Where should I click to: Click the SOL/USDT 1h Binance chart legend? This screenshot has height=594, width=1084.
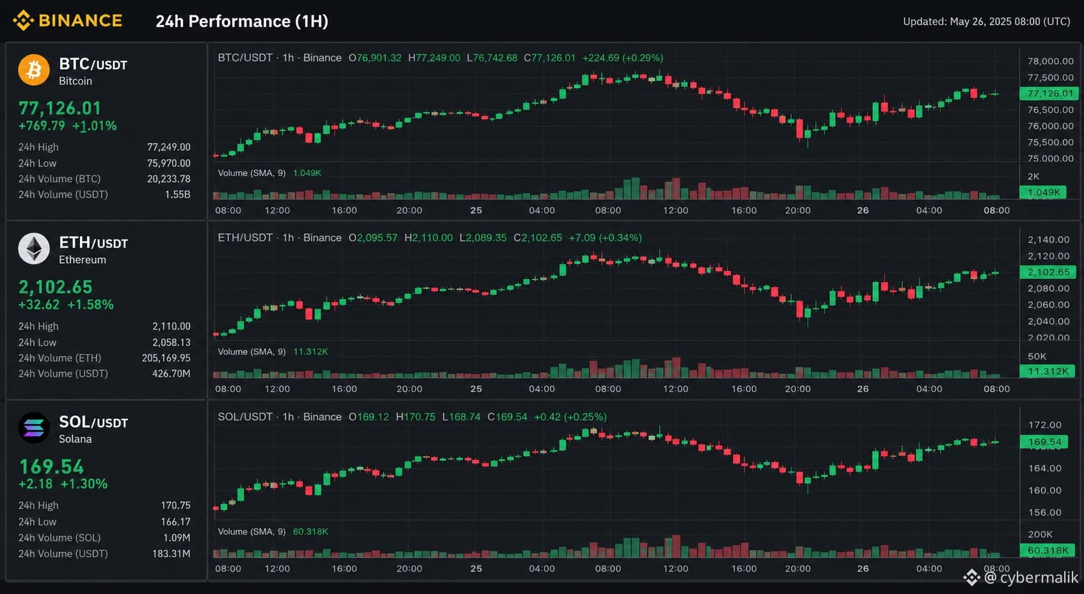tap(280, 417)
